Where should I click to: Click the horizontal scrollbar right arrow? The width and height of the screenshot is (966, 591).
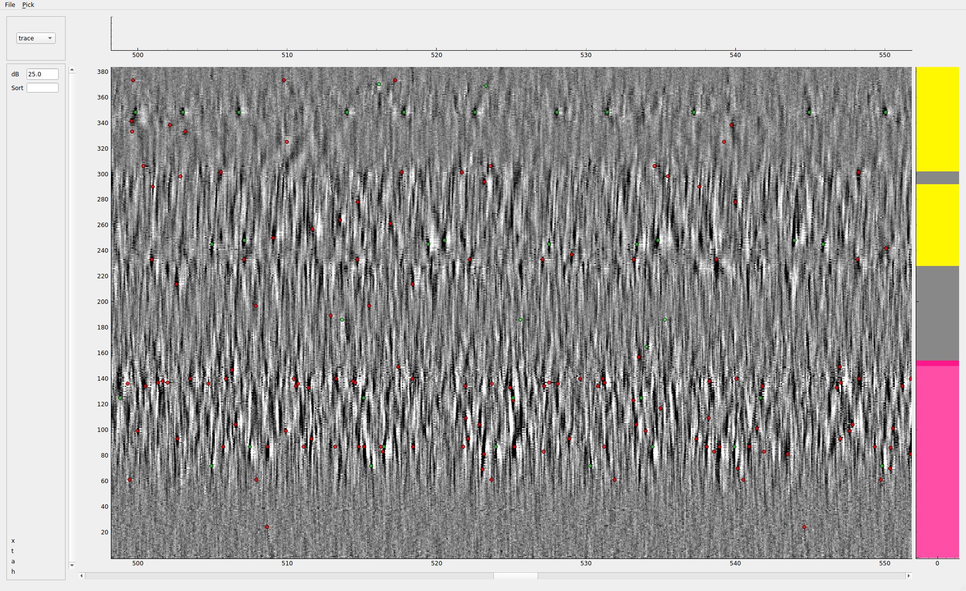[908, 576]
